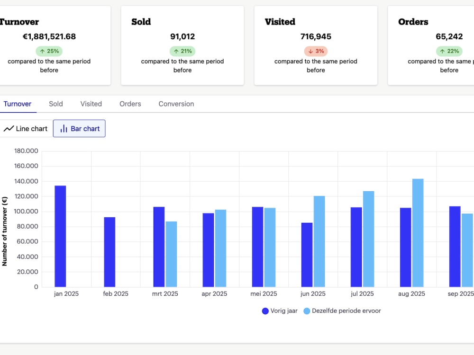Click the bar chart icon
The width and height of the screenshot is (474, 355).
pyautogui.click(x=64, y=129)
